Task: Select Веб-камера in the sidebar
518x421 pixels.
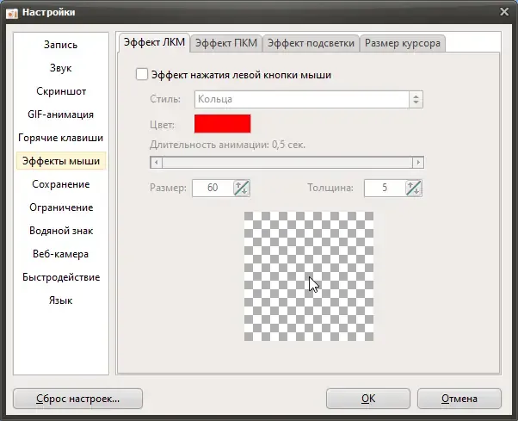Action: [61, 254]
